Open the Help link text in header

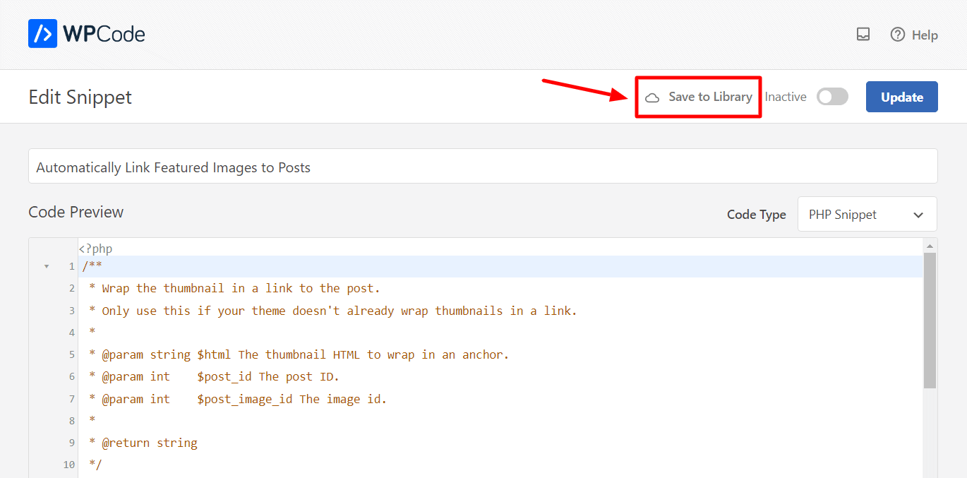[925, 35]
